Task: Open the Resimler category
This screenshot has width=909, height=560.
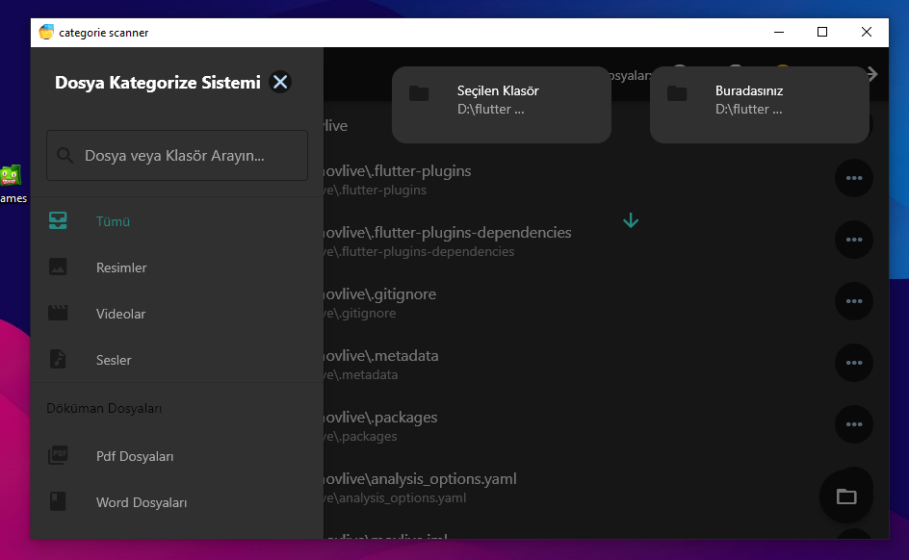Action: pyautogui.click(x=177, y=267)
